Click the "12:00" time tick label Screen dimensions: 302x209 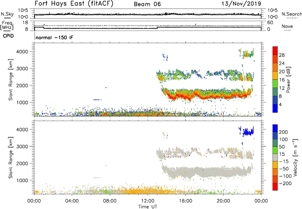pyautogui.click(x=148, y=201)
